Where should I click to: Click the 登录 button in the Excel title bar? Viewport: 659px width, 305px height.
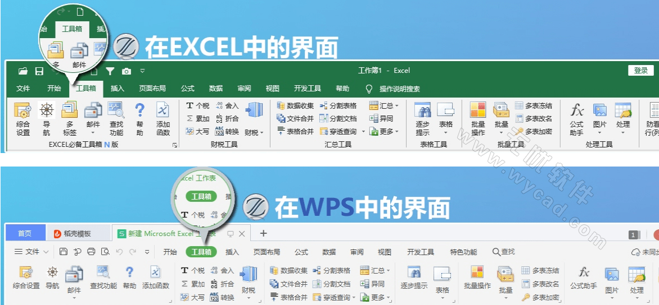tap(641, 71)
